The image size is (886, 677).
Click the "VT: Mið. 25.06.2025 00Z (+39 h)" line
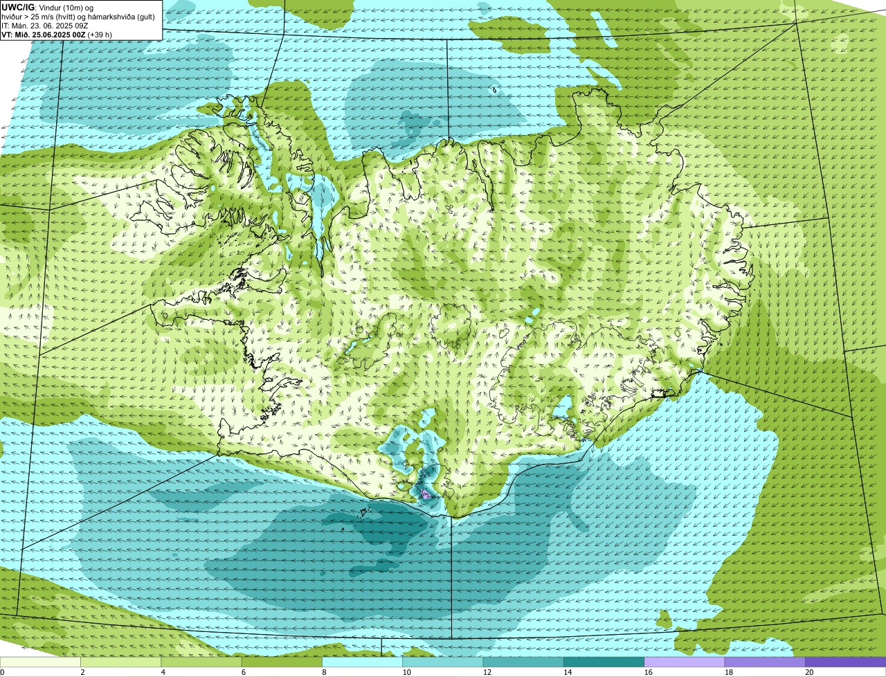click(x=57, y=34)
